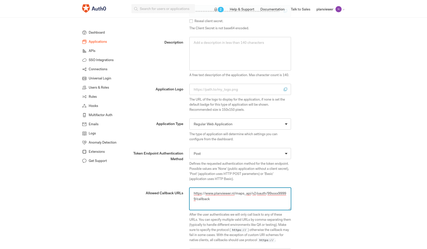Image resolution: width=427 pixels, height=249 pixels.
Task: Click the Talk to Sales link
Action: [x=300, y=9]
